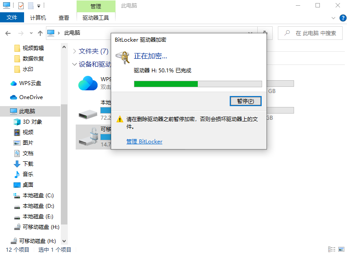
Task: Open recent locations dropdown arrow
Action: click(x=31, y=33)
